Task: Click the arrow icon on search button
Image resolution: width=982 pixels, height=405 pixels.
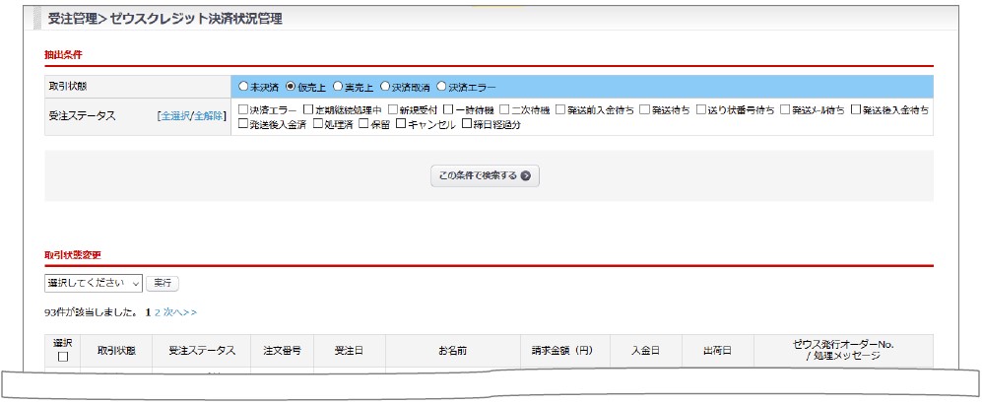Action: click(526, 176)
